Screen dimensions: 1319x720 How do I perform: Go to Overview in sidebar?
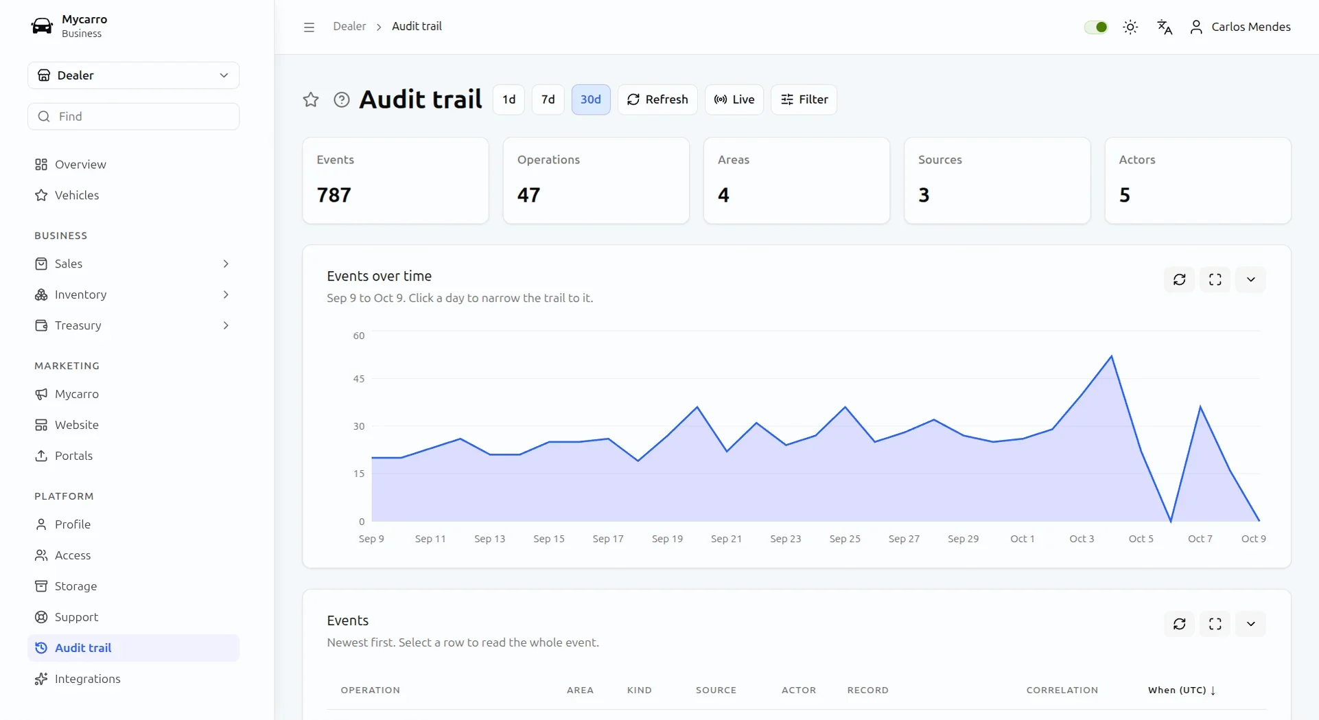coord(134,165)
